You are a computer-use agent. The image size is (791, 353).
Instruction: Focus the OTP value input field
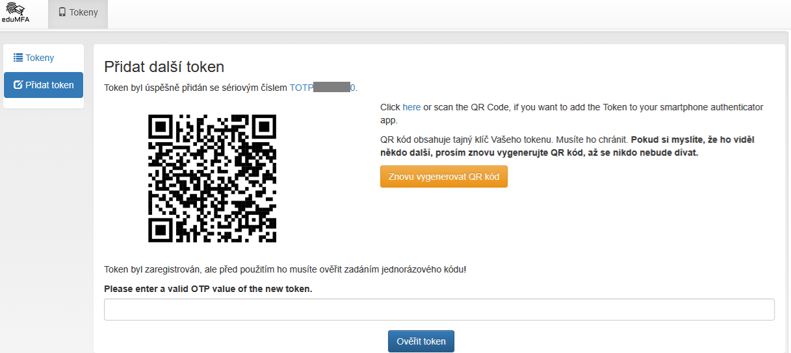click(439, 310)
